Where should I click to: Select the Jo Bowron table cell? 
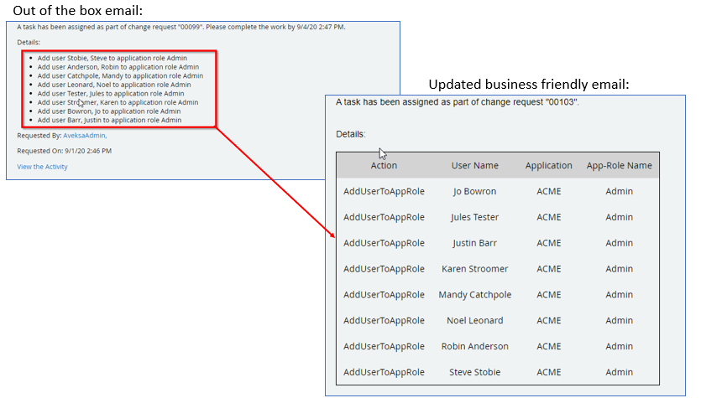click(474, 191)
